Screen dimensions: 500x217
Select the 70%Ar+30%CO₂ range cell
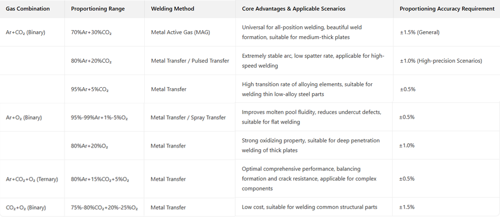coord(91,32)
